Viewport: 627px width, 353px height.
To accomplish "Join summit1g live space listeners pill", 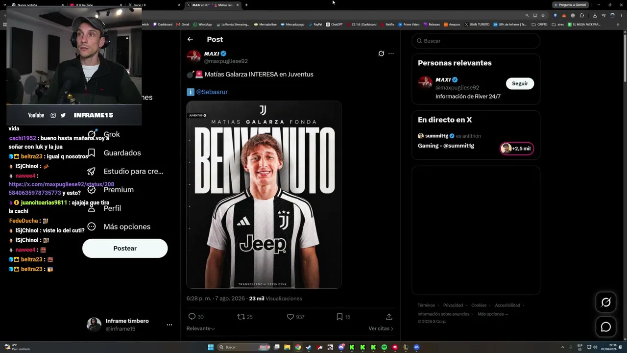I will tap(517, 149).
